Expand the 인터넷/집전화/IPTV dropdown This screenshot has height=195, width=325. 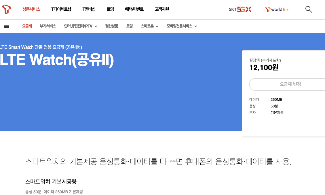[x=80, y=26]
